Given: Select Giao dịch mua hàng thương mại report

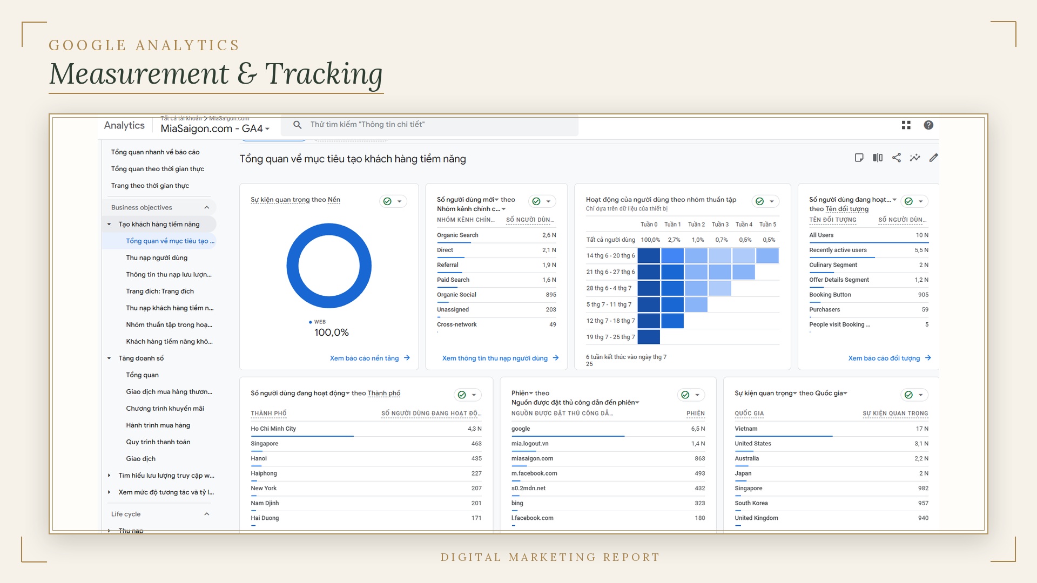Looking at the screenshot, I should pos(169,391).
